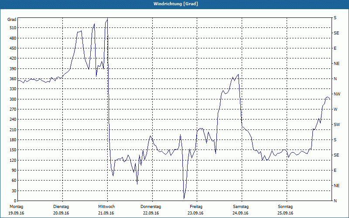The width and height of the screenshot is (349, 218).
Task: Click the 420 y-axis tick label
Action: click(13, 58)
